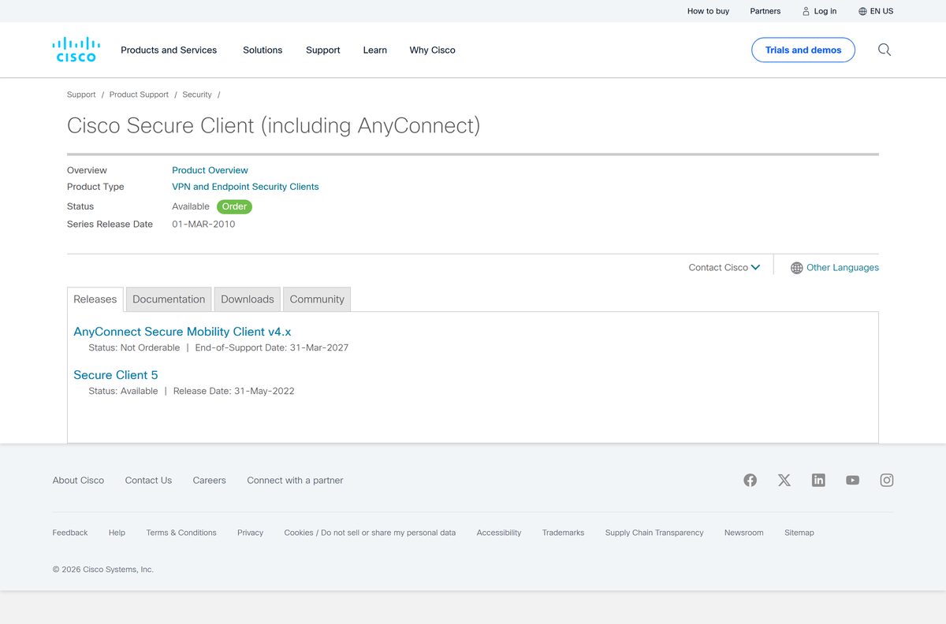
Task: Click the user icon next to Log in
Action: 806,11
